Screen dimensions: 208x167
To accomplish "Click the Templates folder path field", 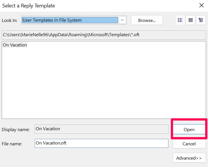I will (x=104, y=35).
